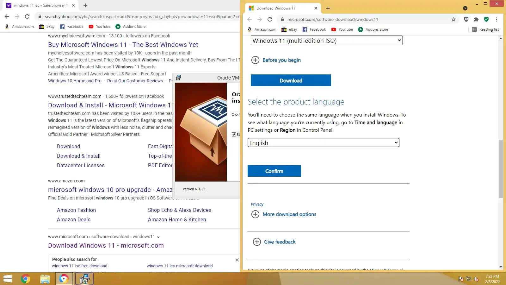Image resolution: width=506 pixels, height=285 pixels.
Task: Go back in the Download Windows 11 window
Action: tap(250, 19)
